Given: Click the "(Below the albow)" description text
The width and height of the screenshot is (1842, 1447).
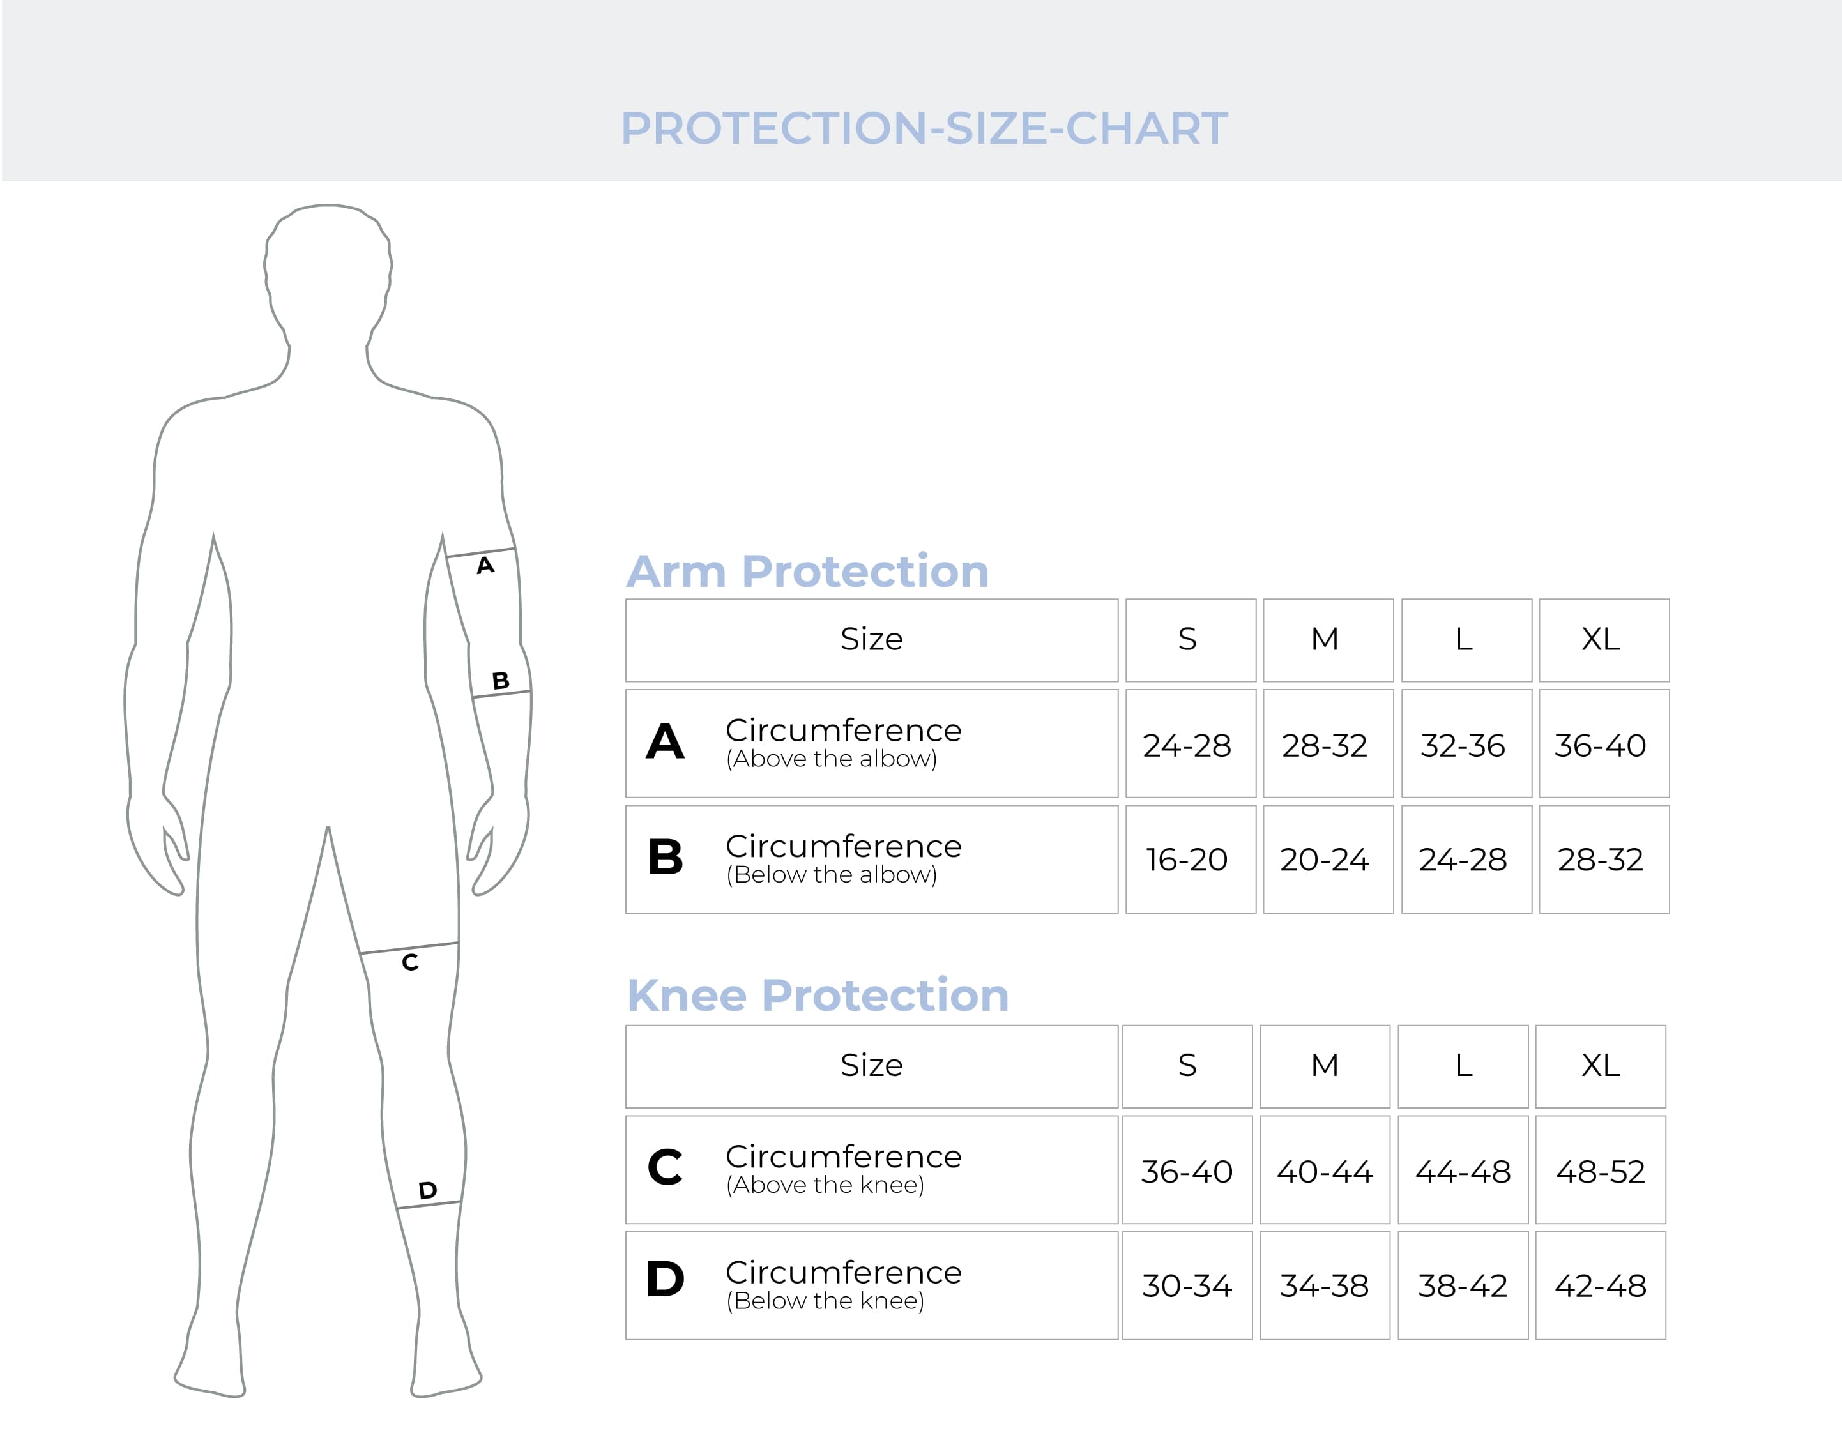Looking at the screenshot, I should (831, 875).
